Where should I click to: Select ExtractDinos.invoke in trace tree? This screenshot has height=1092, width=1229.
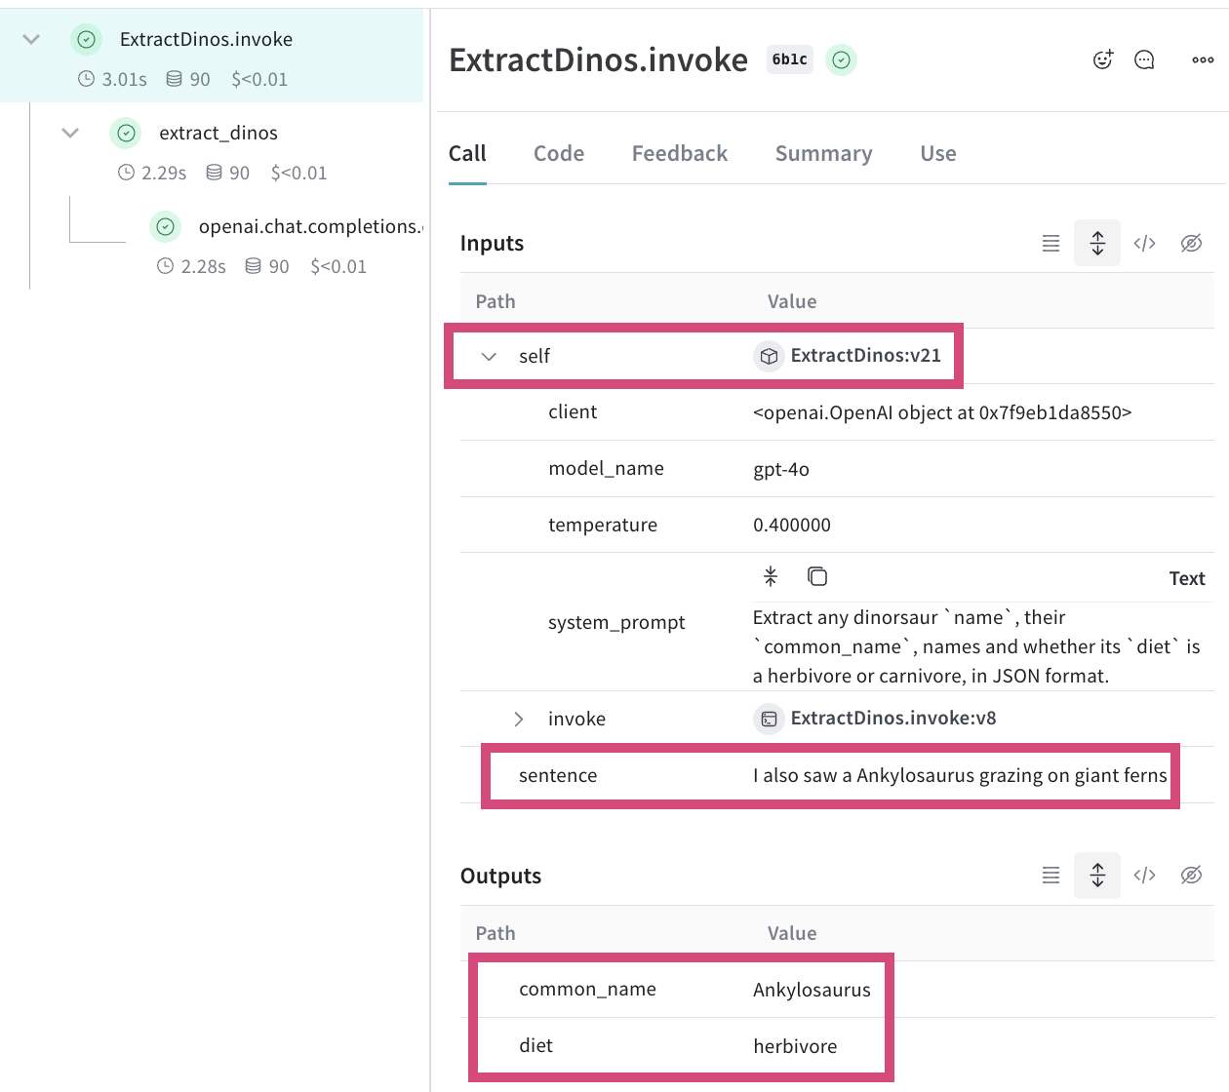[206, 39]
